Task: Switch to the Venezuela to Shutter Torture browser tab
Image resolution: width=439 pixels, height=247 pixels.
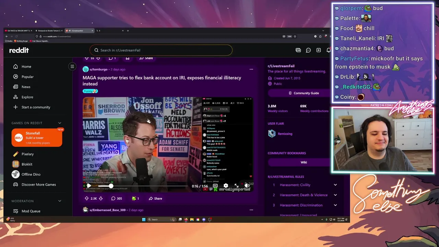Action: (x=48, y=31)
